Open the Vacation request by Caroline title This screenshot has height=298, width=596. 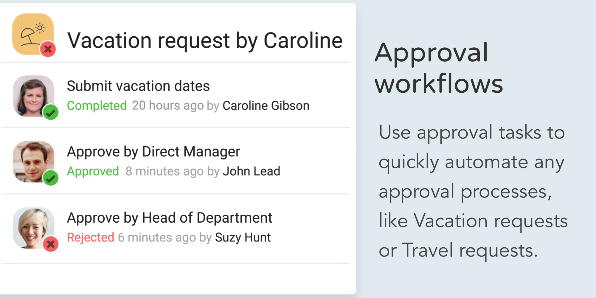205,41
